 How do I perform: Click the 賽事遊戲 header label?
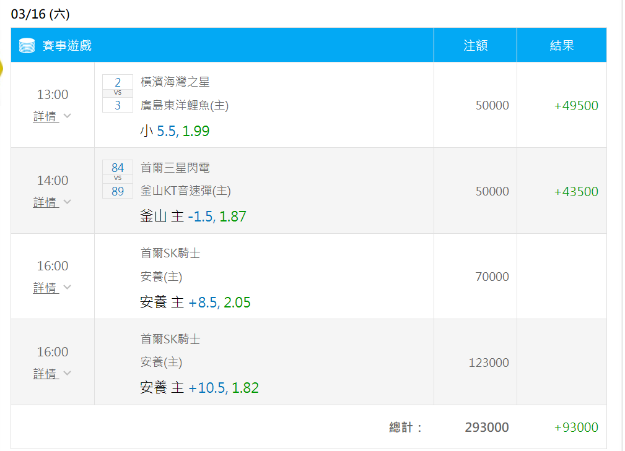[x=67, y=45]
